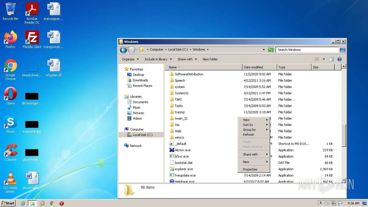This screenshot has height=207, width=368.
Task: Choose Properties in the context menu
Action: [x=254, y=169]
